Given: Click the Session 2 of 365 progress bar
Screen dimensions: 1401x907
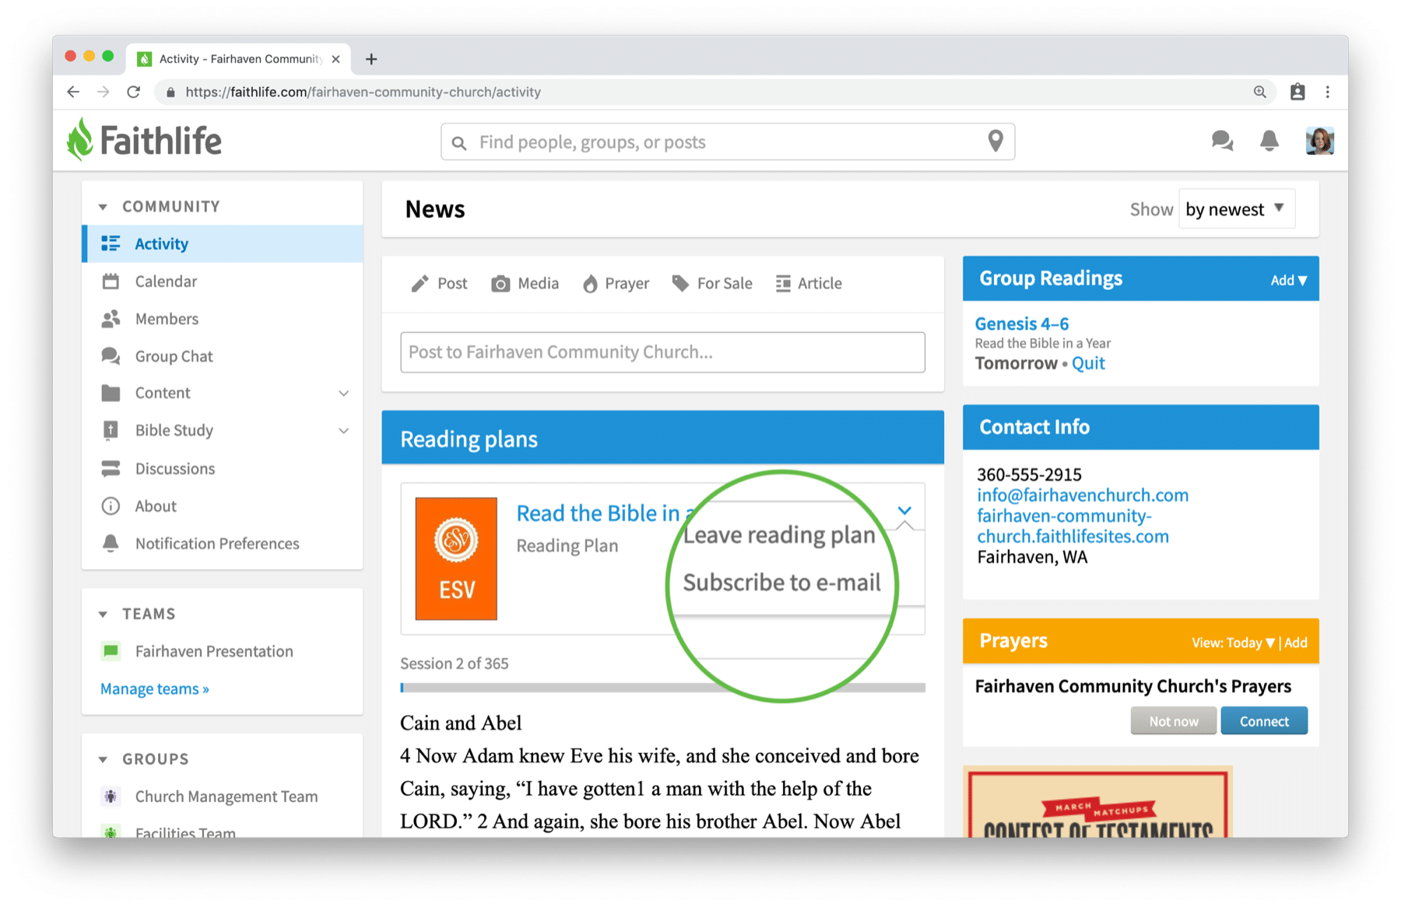Looking at the screenshot, I should click(662, 688).
